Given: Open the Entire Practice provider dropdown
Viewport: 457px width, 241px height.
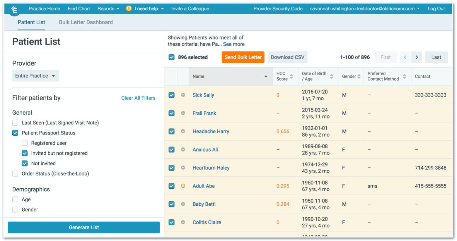Looking at the screenshot, I should 35,76.
